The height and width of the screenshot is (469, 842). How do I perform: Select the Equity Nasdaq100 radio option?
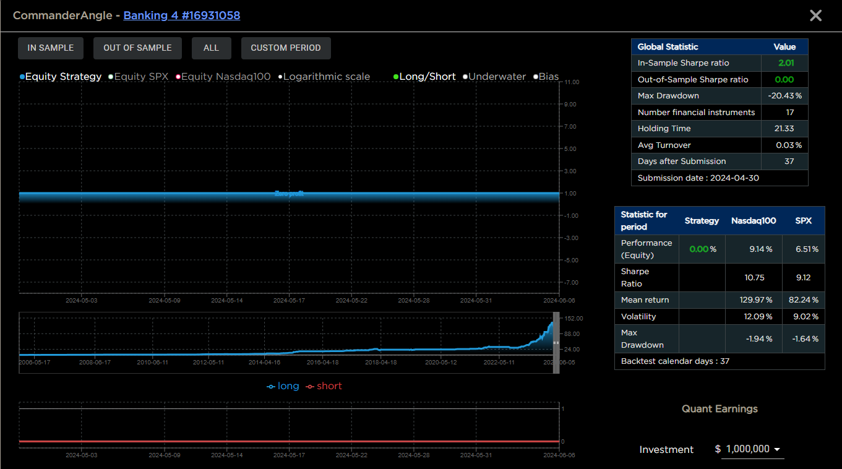(x=223, y=77)
